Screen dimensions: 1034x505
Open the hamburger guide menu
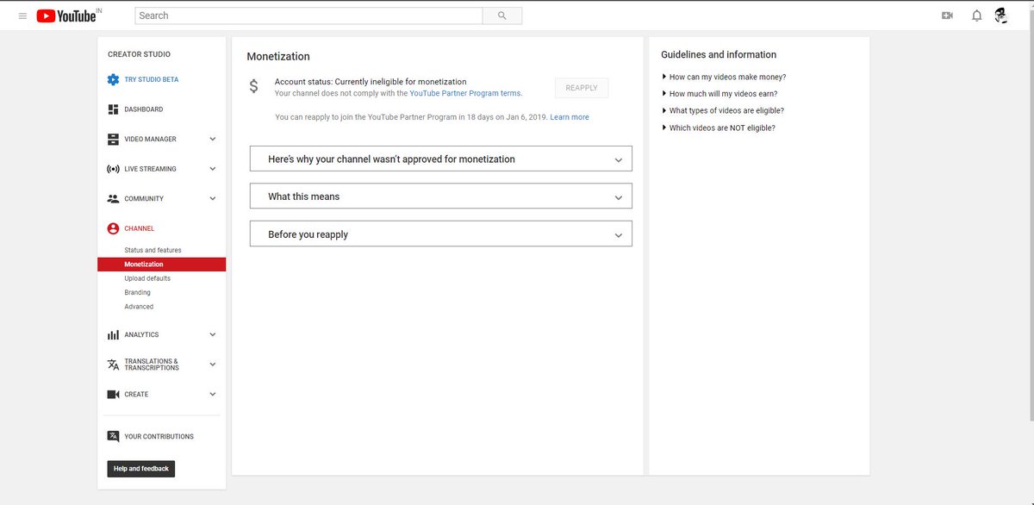click(x=22, y=16)
